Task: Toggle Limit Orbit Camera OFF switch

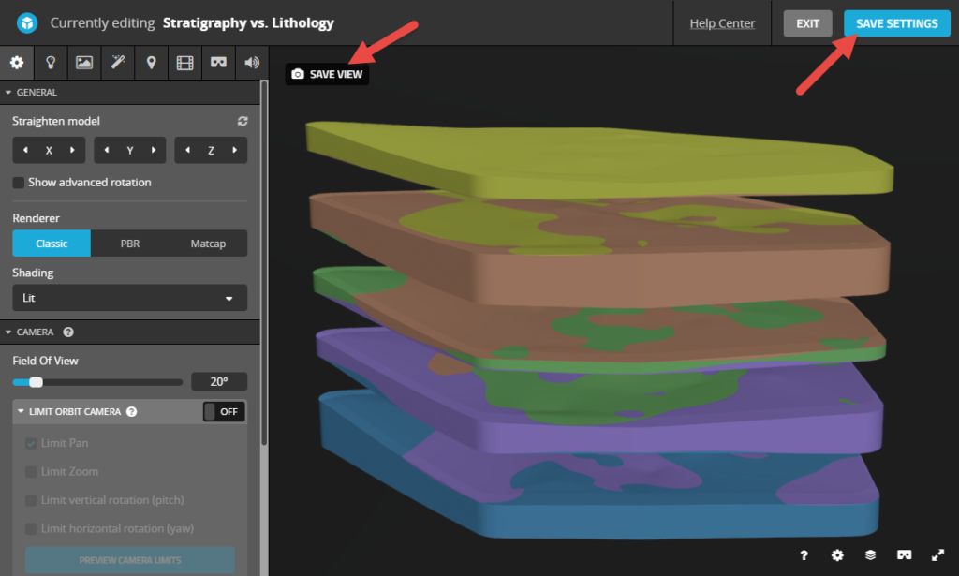Action: point(224,411)
